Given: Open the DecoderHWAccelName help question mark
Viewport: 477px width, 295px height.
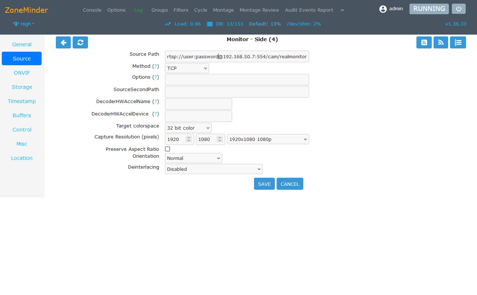Looking at the screenshot, I should (156, 102).
